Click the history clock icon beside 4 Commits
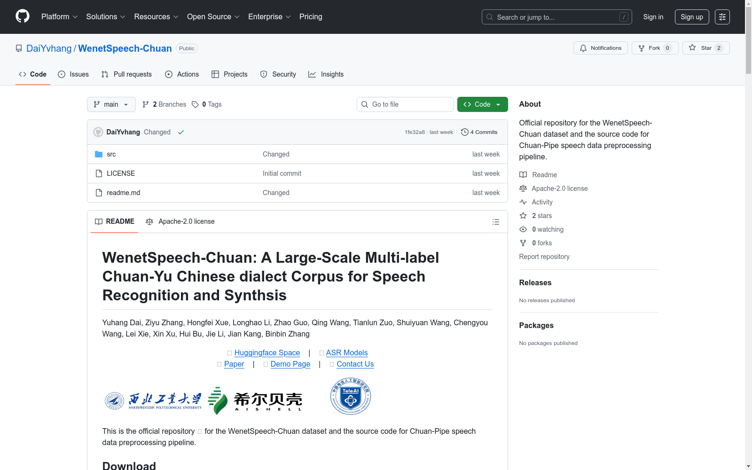Viewport: 752px width, 470px height. click(465, 132)
